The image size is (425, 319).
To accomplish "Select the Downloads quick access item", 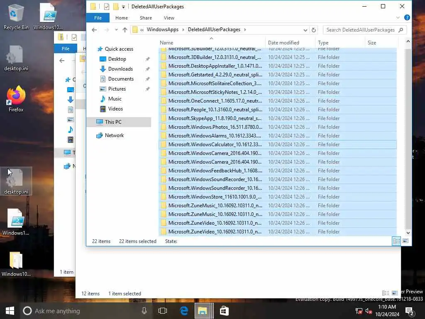I will pyautogui.click(x=120, y=69).
